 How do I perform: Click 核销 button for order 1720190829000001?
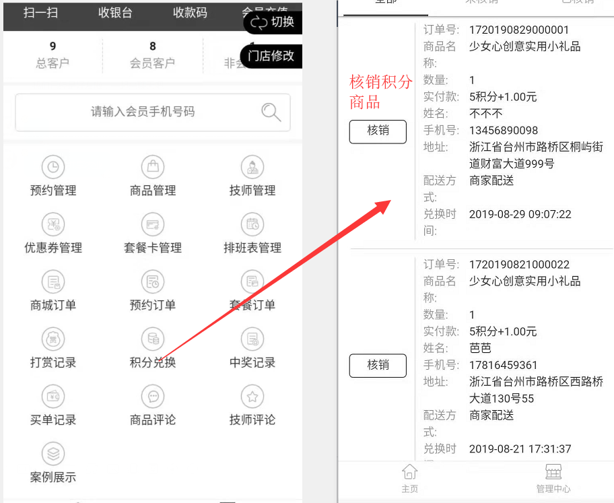coord(378,131)
